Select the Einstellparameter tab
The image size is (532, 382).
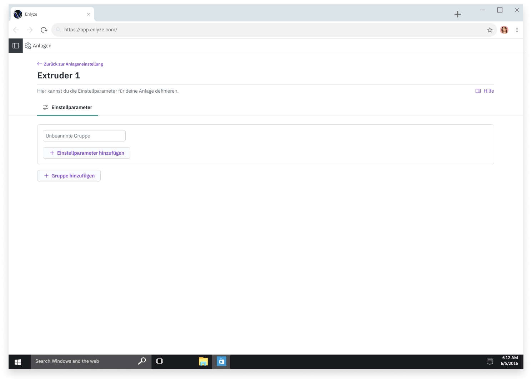68,107
